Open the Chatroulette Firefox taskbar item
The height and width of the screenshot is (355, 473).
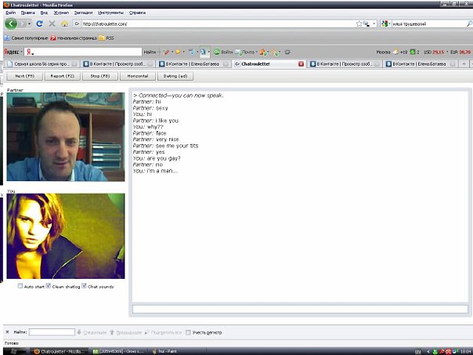(x=59, y=351)
